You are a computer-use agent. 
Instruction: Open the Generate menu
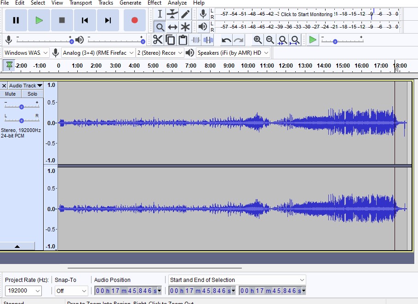[x=130, y=3]
